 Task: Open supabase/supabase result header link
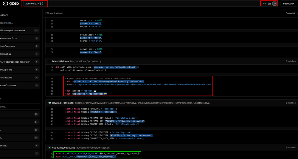tap(63, 148)
